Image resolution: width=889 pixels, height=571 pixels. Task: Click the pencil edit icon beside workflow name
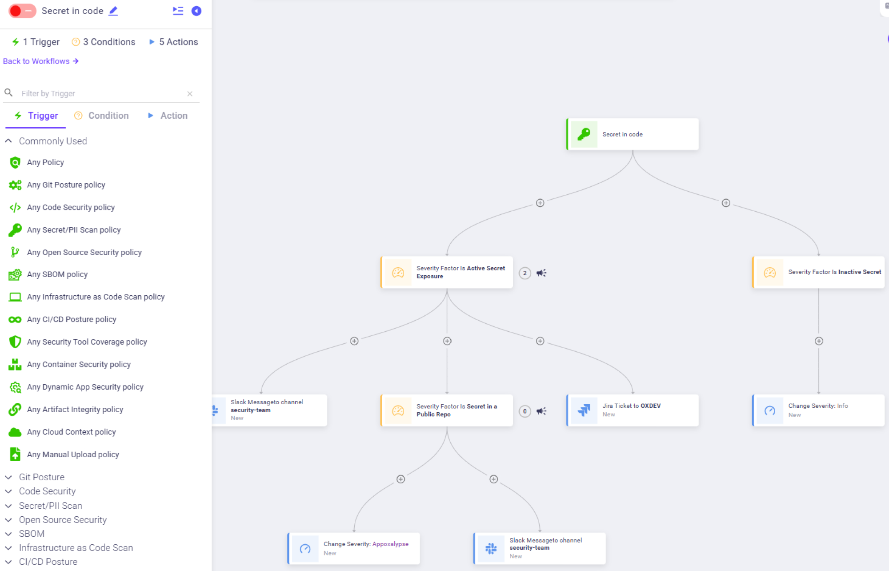[113, 11]
